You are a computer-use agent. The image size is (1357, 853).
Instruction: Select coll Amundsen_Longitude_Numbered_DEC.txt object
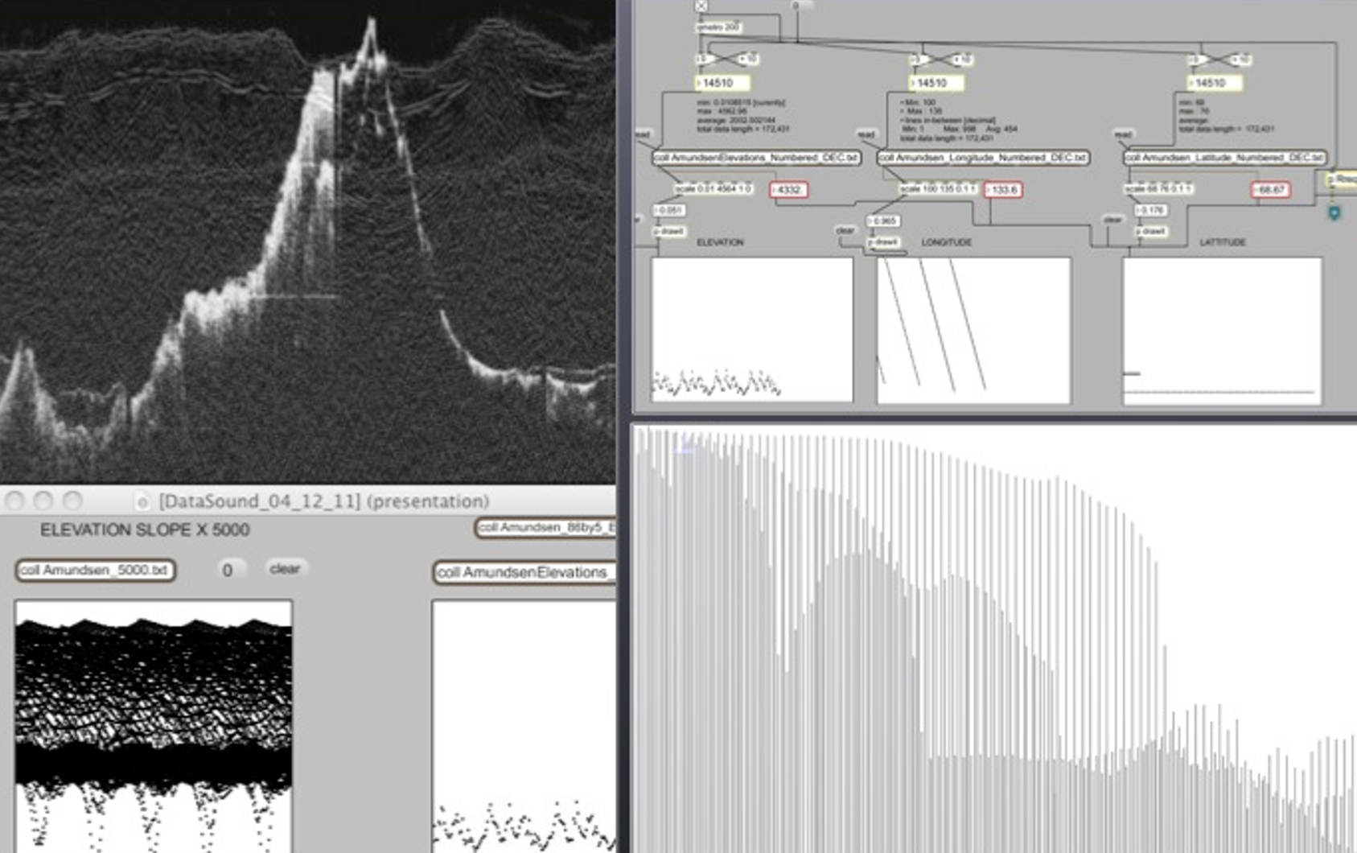tap(983, 158)
